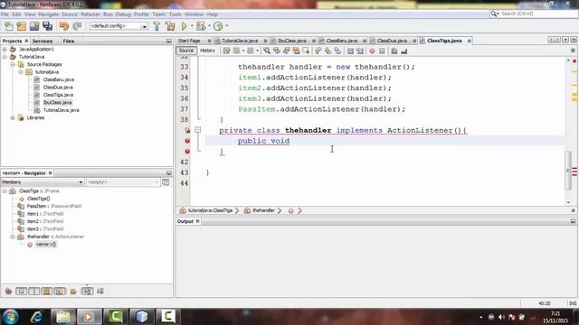The image size is (579, 325).
Task: Click the Source view button
Action: [x=186, y=51]
